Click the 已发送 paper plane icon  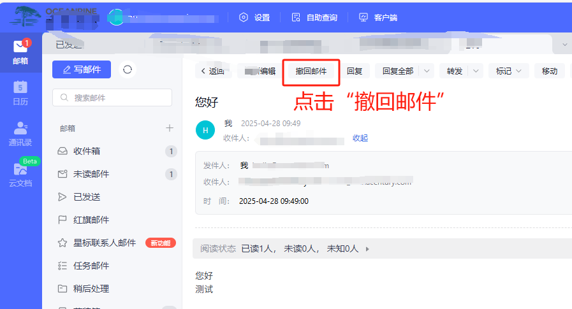tap(62, 197)
